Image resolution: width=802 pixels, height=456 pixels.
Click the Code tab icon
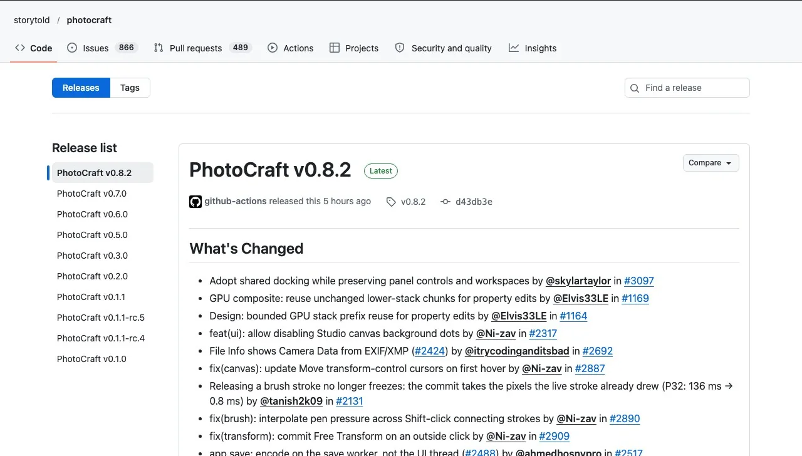[20, 48]
